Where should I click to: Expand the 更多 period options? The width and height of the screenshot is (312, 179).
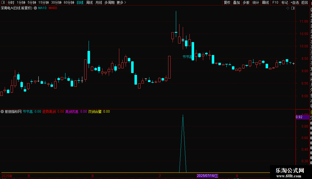(x=121, y=2)
